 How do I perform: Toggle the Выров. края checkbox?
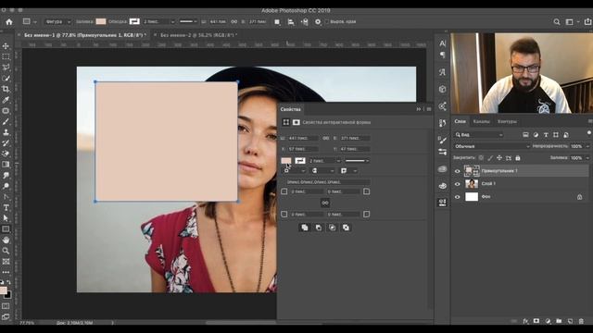tap(327, 22)
